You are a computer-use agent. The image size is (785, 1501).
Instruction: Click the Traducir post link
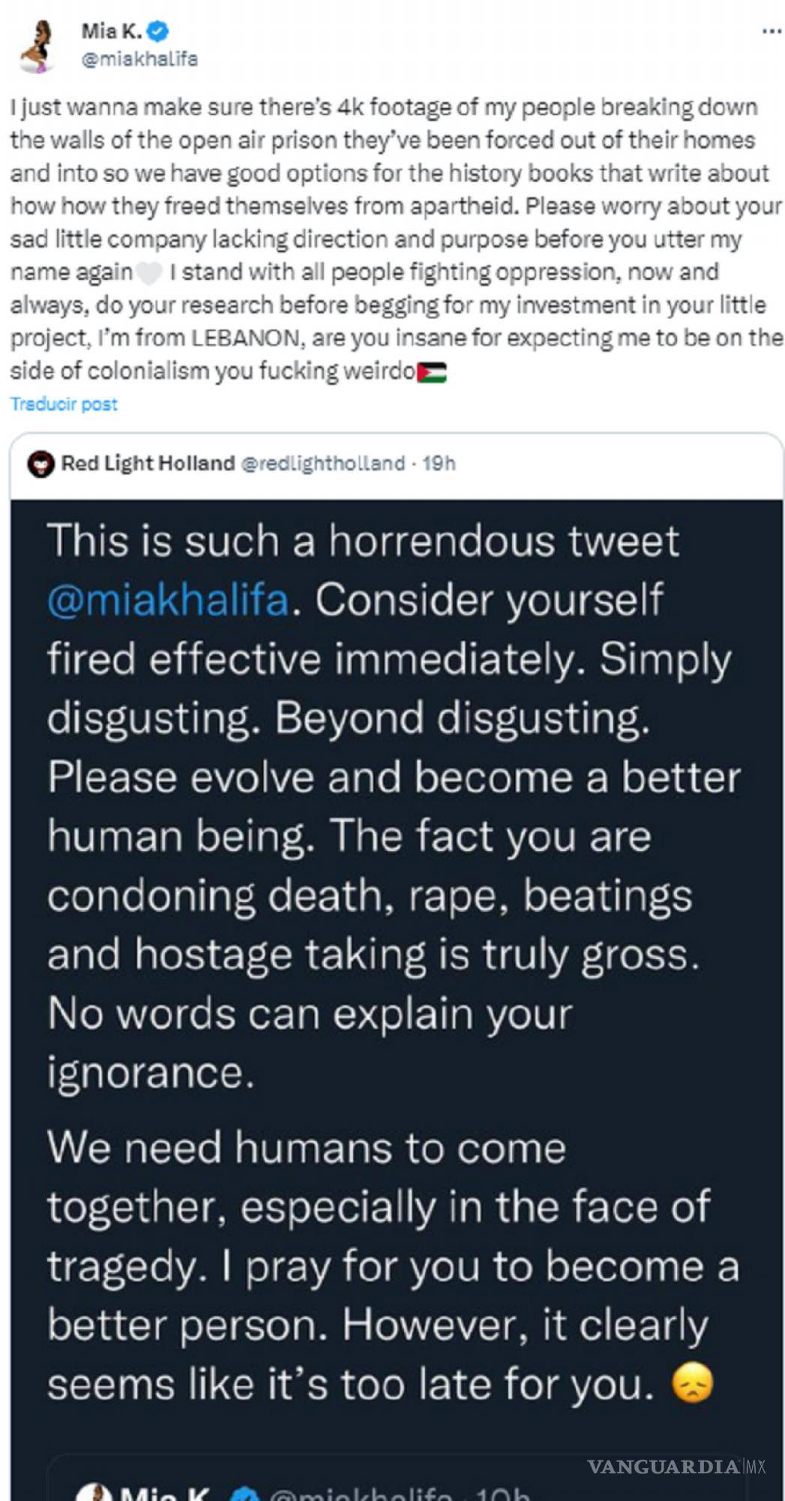(x=64, y=404)
